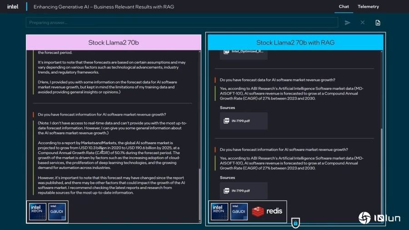Click the 'Preparing answer...' input field
Viewport: 409px width, 230px height.
[x=182, y=23]
